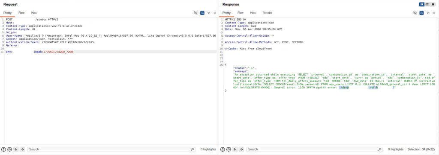Click the 'POST /status HTTP/2' request line

coord(32,20)
